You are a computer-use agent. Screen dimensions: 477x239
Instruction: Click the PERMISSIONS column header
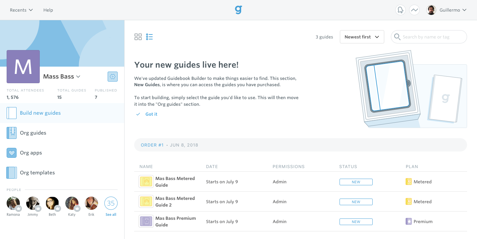pos(289,167)
